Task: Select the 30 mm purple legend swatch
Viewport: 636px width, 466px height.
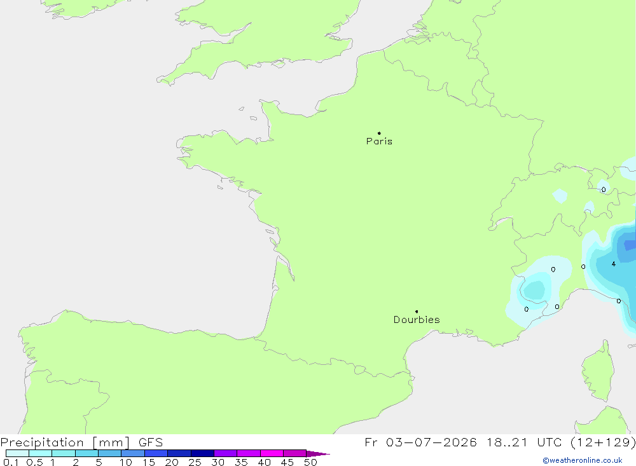Action: (x=225, y=453)
